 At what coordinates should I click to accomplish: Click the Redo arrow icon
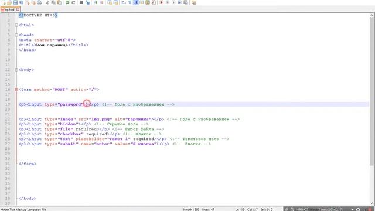pos(73,2)
